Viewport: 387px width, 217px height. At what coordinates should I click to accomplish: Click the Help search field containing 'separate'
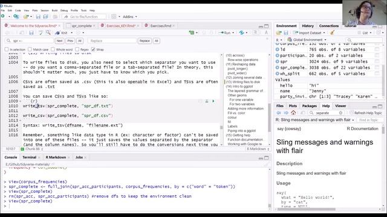325,113
